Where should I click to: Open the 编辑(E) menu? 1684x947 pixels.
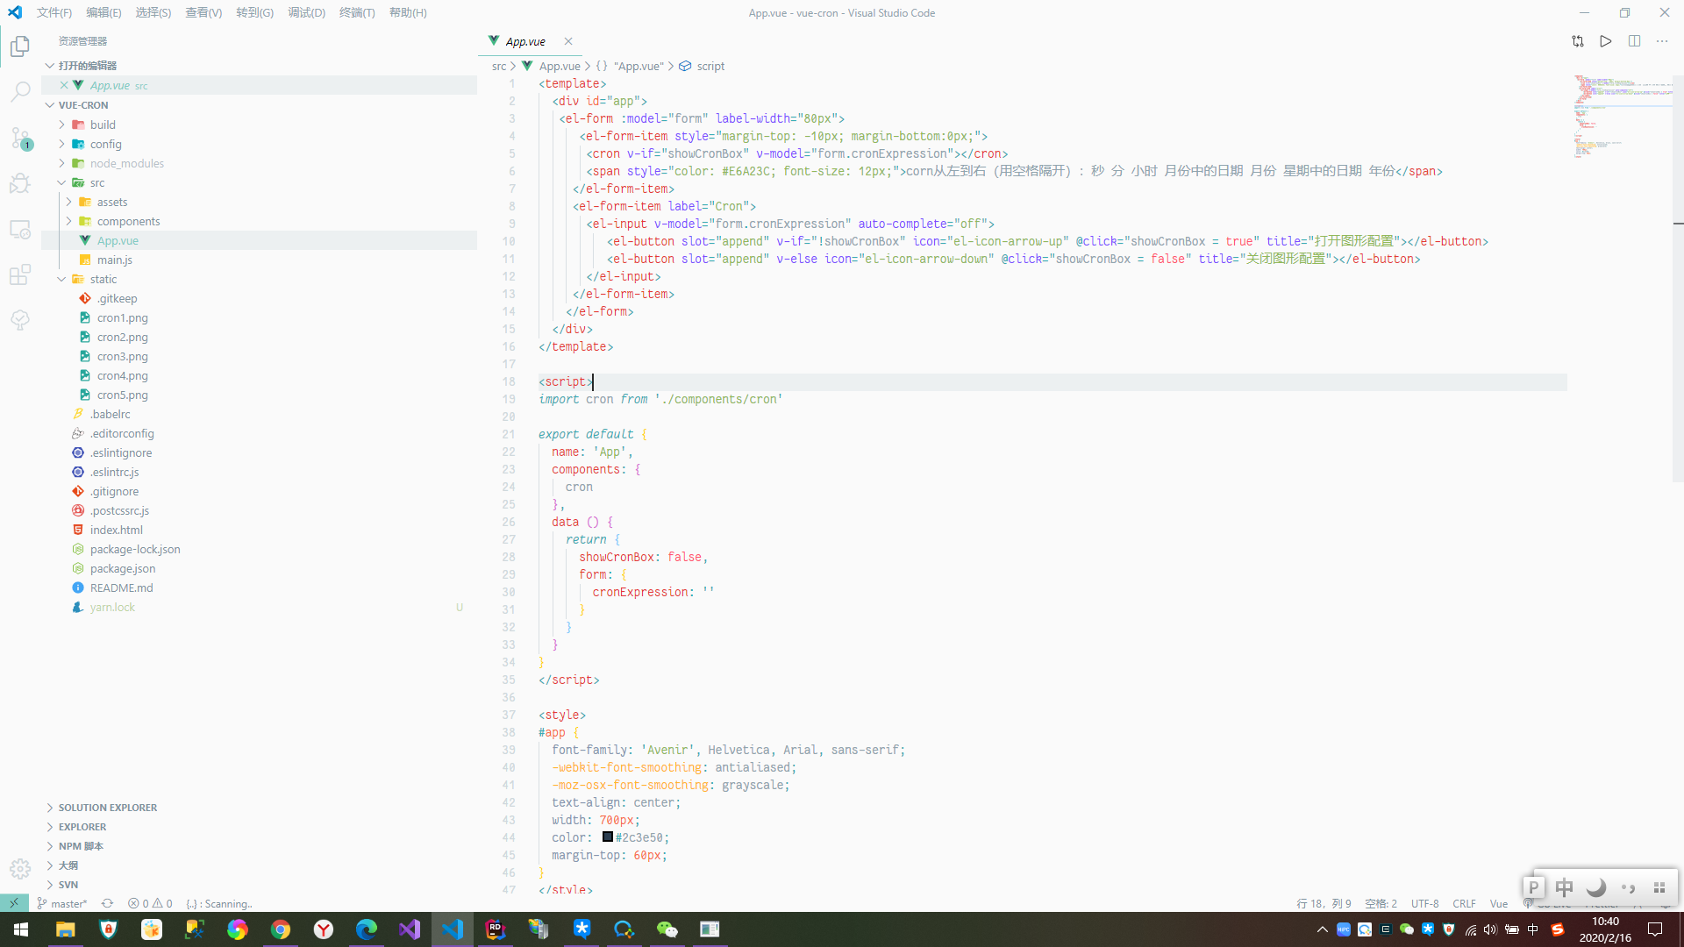point(103,12)
